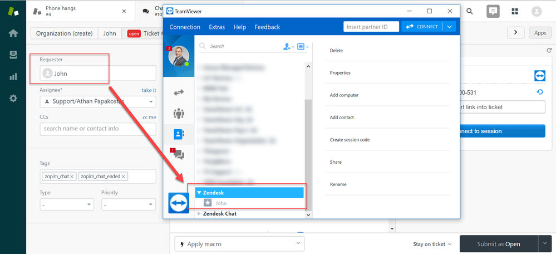Open the Zendesk admin gear icon
The image size is (556, 254).
tap(13, 98)
